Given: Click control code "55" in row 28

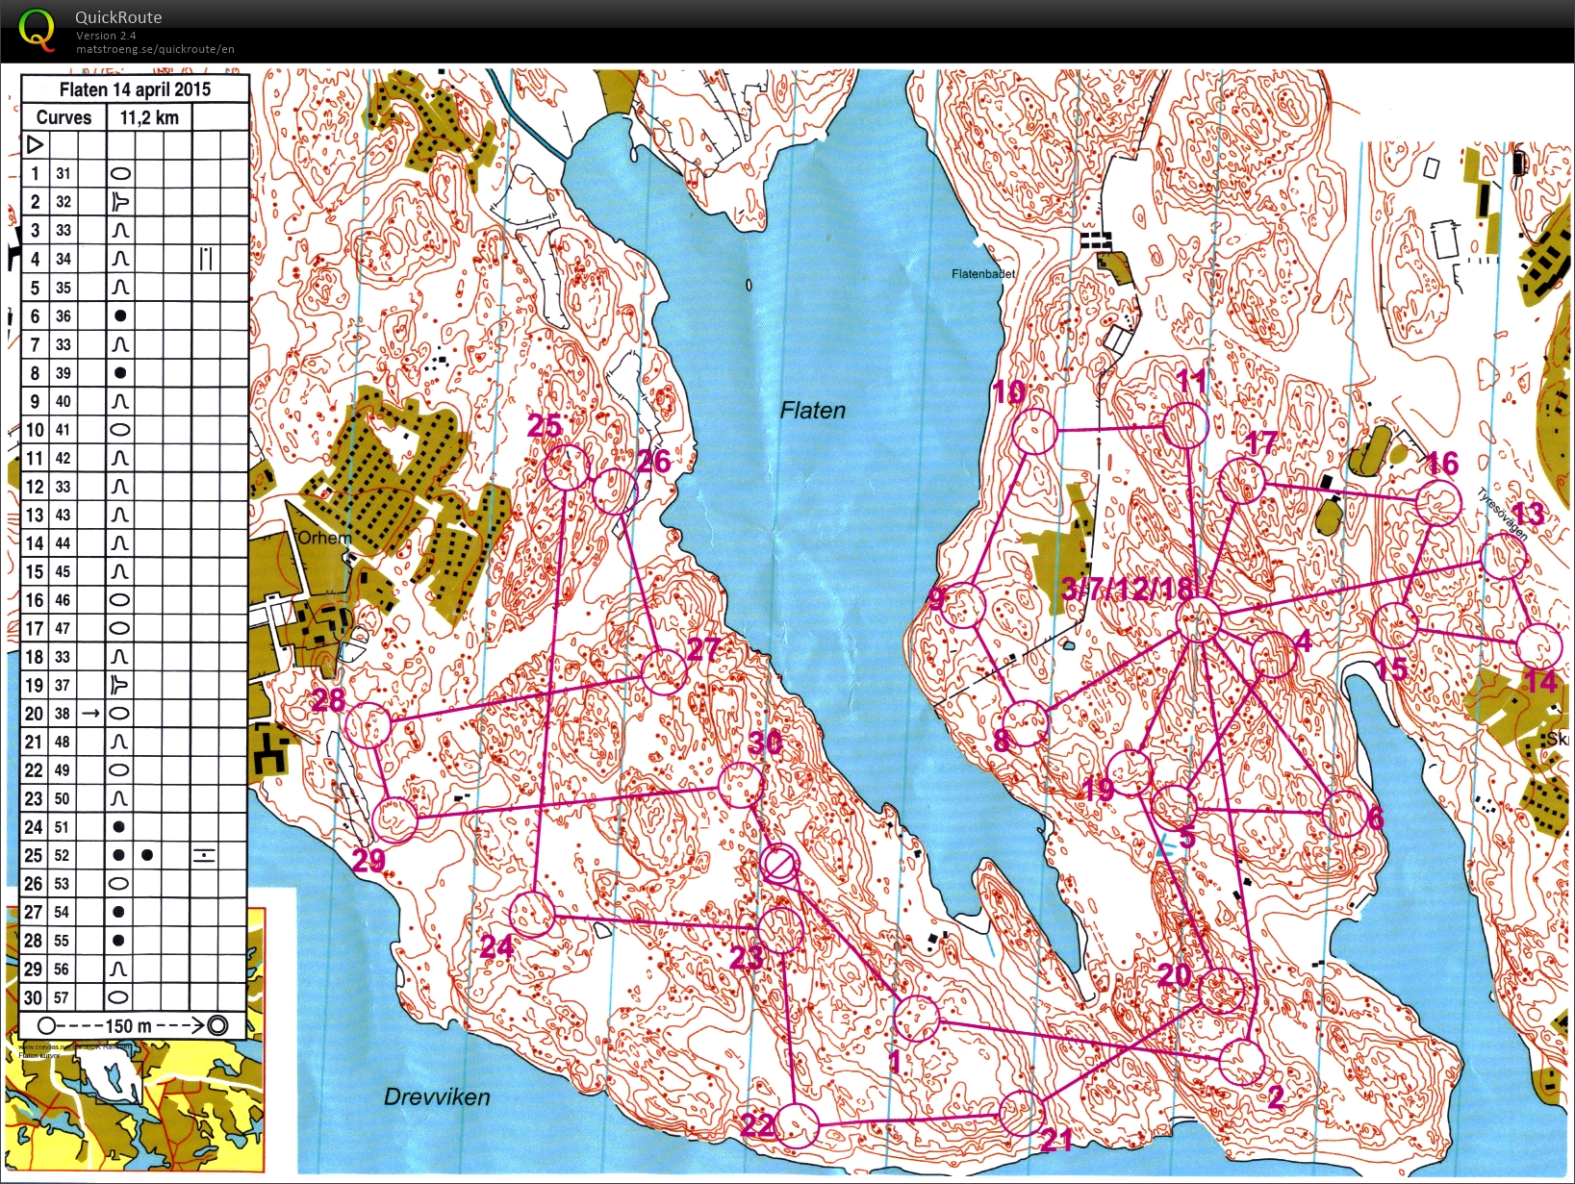Looking at the screenshot, I should [x=63, y=941].
